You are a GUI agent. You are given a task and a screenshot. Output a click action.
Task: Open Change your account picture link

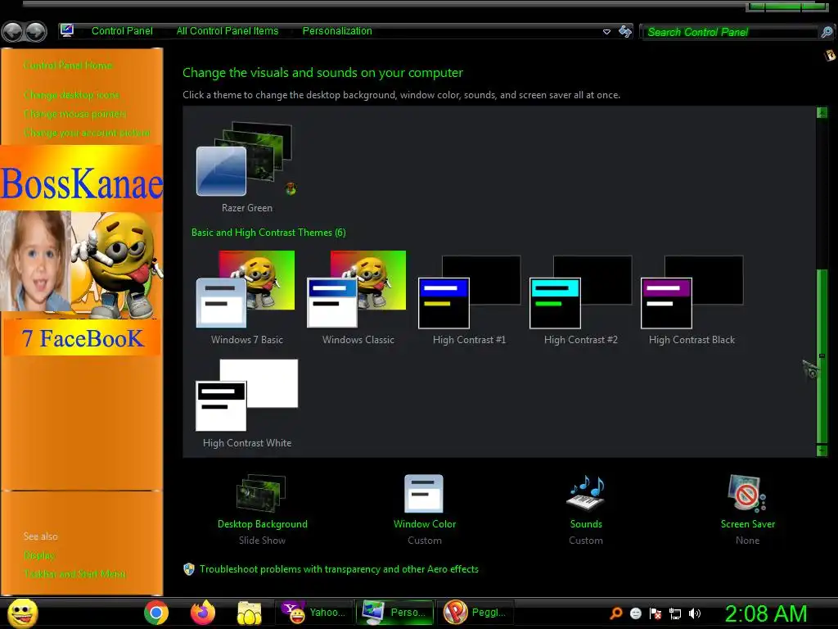click(87, 133)
